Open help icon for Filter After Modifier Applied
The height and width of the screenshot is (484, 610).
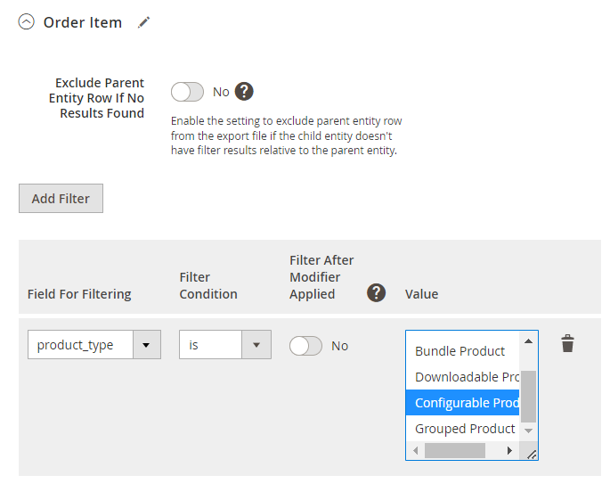[376, 293]
